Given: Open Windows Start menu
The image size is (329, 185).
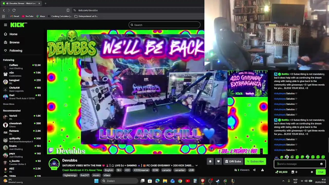Looking at the screenshot, I should point(96,181).
